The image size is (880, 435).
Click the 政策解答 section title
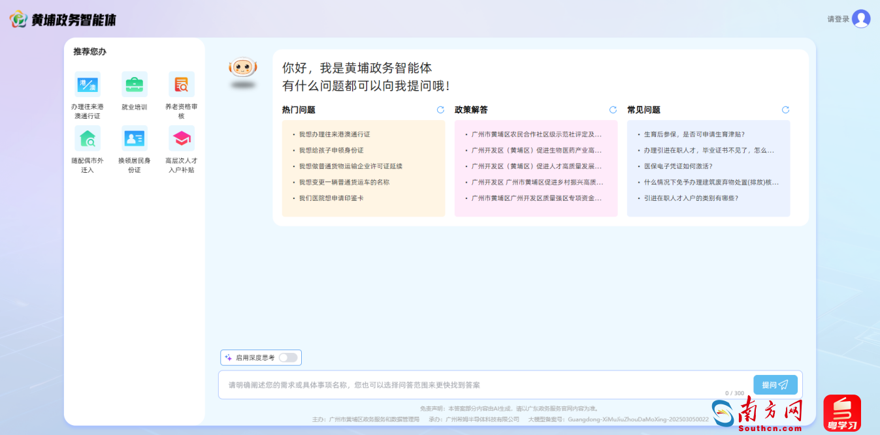pos(471,110)
